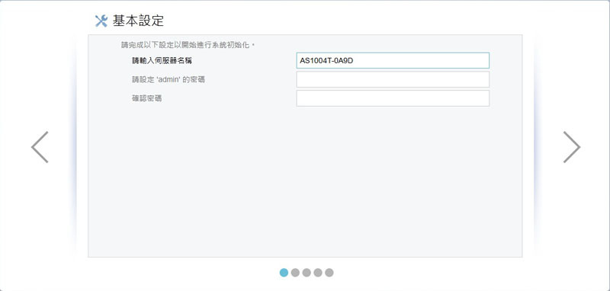Image resolution: width=610 pixels, height=291 pixels.
Task: Place cursor right after AS1004T-0A9D text
Action: point(354,61)
